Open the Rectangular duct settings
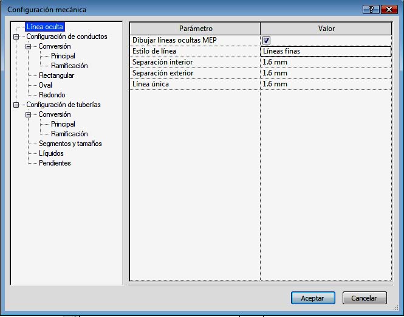 pyautogui.click(x=56, y=75)
